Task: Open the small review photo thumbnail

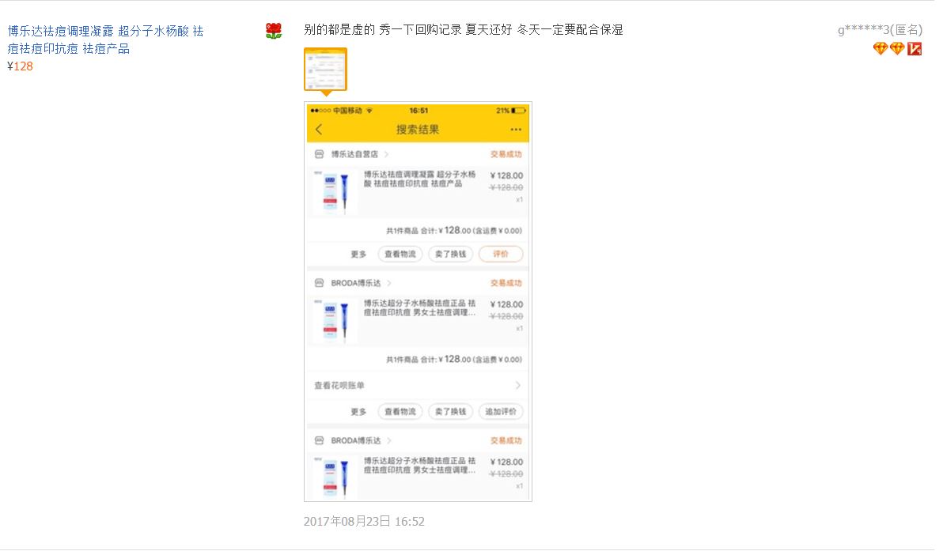Action: pos(325,70)
